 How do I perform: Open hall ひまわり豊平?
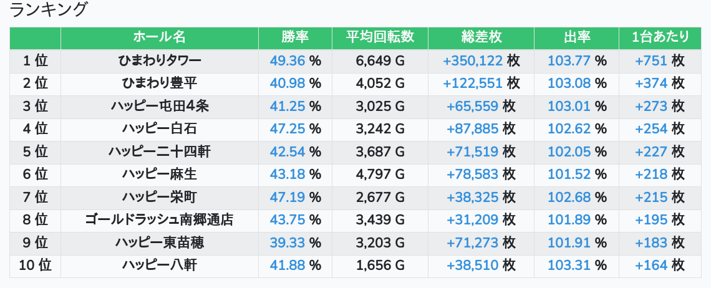tap(159, 84)
